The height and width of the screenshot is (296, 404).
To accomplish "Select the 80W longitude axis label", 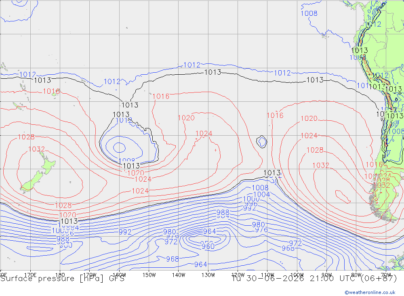I will (356, 275).
